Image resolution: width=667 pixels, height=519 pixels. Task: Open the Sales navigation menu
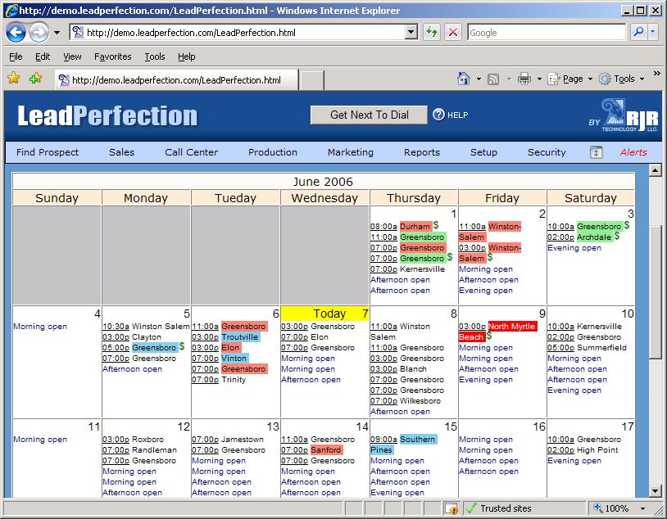(x=121, y=152)
